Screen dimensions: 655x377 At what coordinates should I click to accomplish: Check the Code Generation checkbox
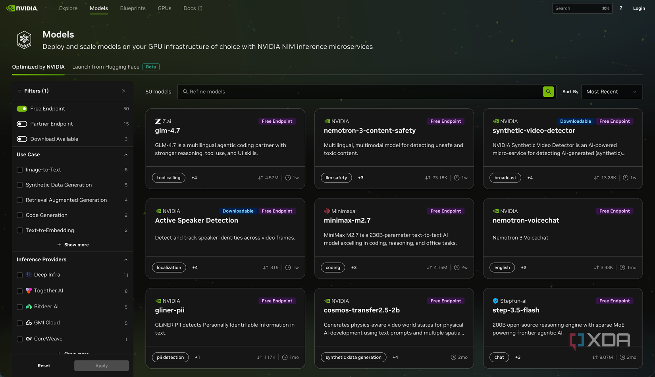pos(19,215)
